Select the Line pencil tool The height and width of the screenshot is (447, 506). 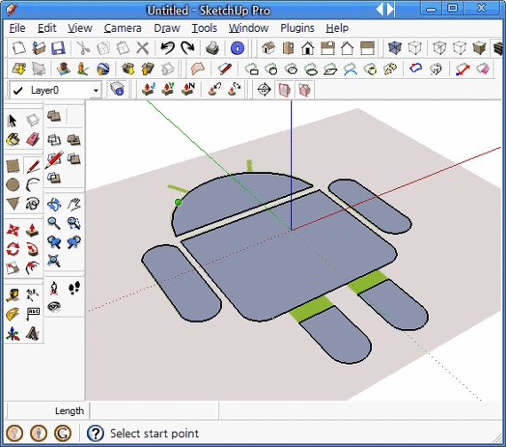click(33, 166)
